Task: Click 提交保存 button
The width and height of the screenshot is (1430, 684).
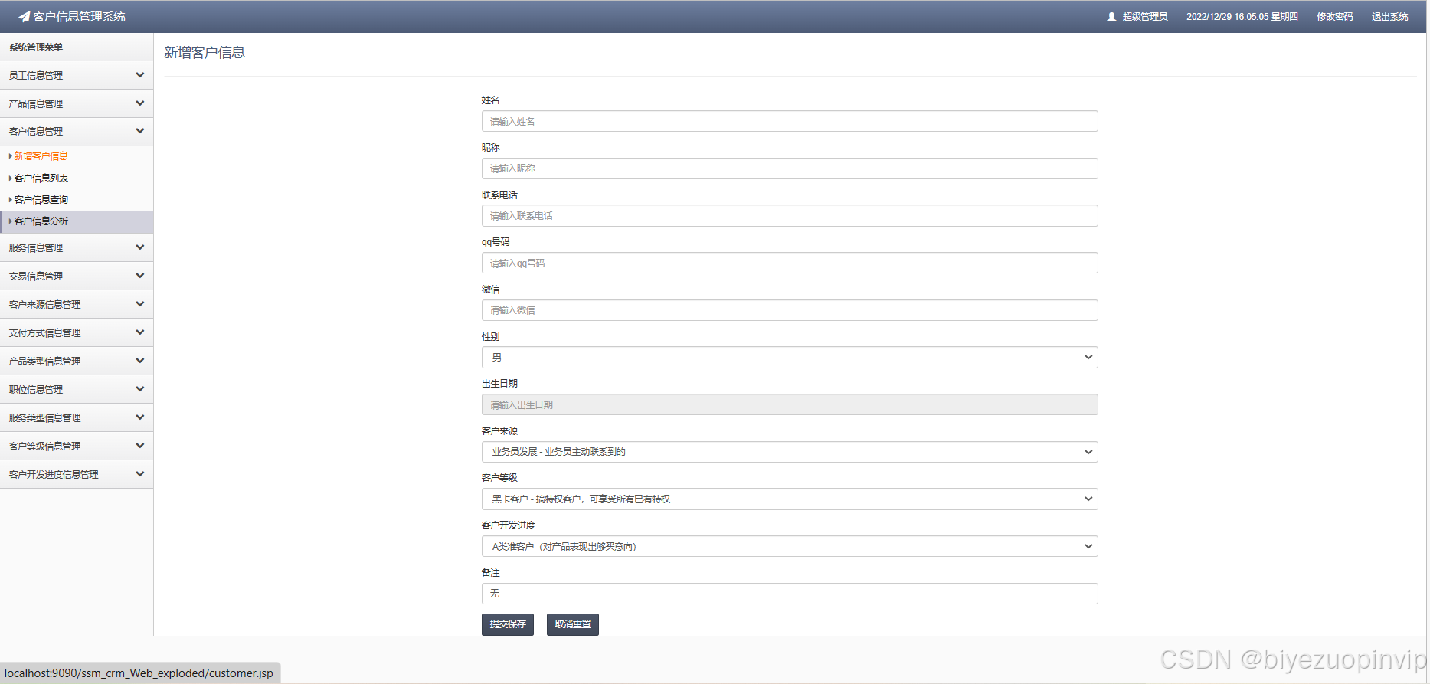Action: 508,624
